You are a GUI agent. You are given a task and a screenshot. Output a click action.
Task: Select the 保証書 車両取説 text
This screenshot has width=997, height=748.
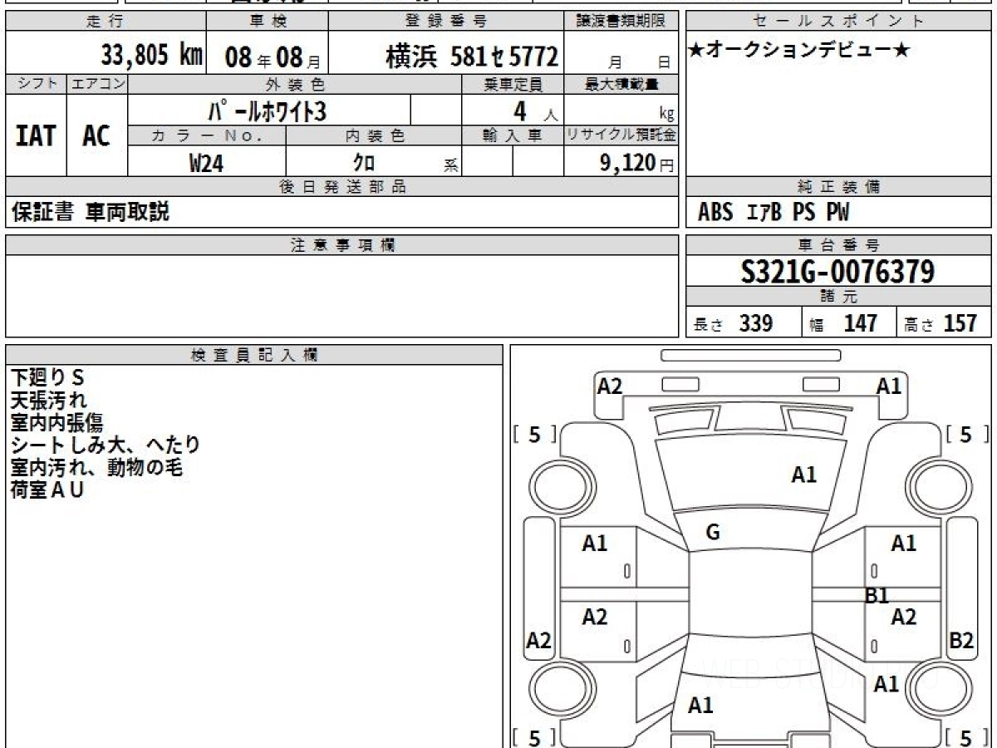(91, 213)
